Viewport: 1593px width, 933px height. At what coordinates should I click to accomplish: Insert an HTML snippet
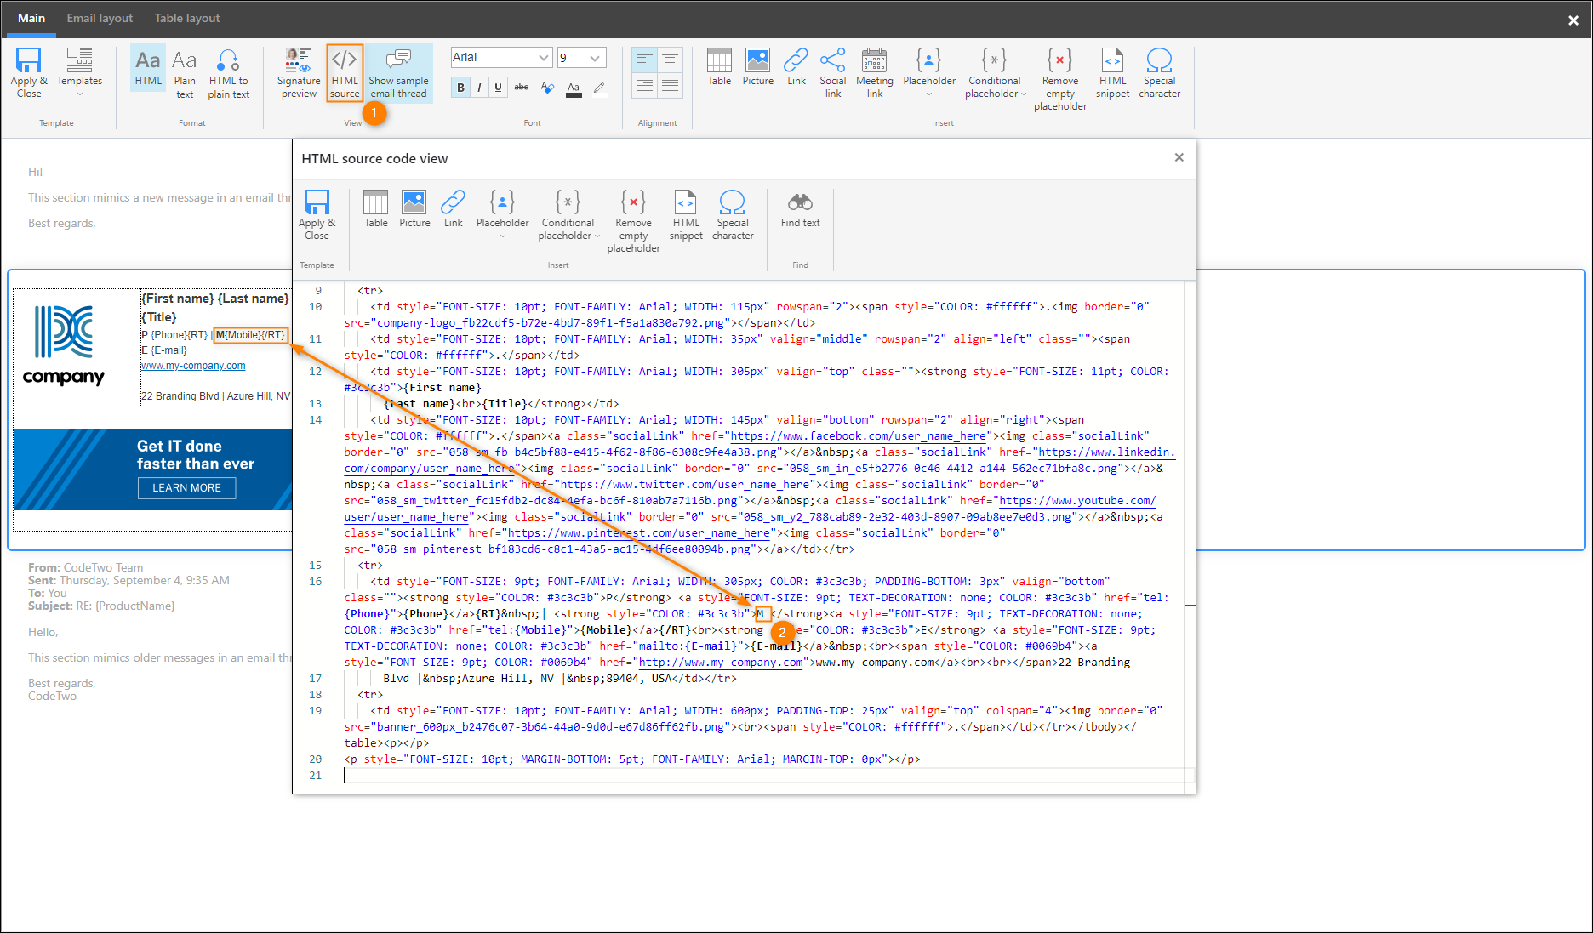[1112, 72]
